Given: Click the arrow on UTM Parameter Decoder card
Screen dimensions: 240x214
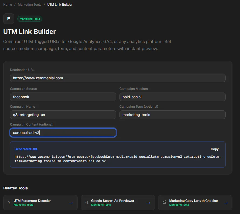Looking at the screenshot, I should [71, 203].
